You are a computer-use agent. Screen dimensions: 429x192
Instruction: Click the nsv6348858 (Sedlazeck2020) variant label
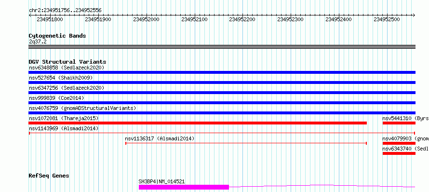(x=67, y=68)
